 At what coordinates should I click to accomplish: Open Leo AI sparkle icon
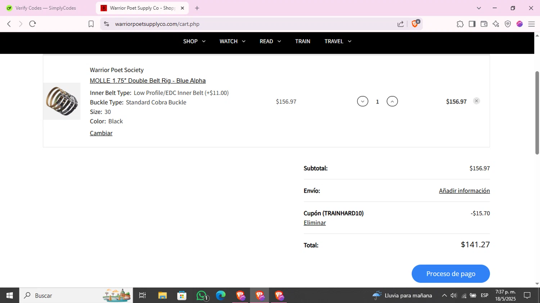tap(496, 24)
